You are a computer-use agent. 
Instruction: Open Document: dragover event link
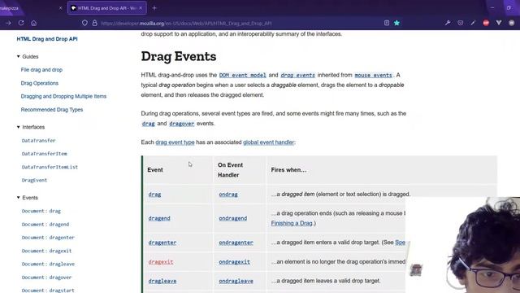[46, 278]
